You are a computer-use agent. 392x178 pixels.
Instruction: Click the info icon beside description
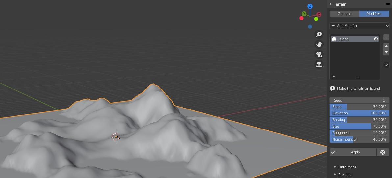332,89
